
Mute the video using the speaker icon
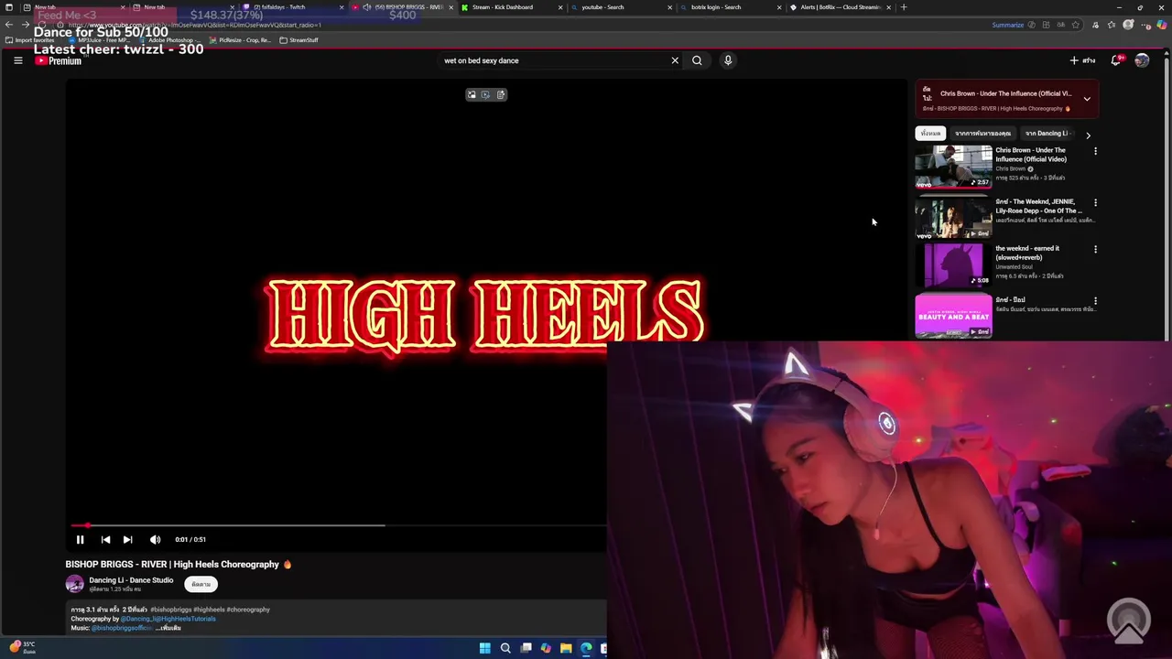pos(155,539)
